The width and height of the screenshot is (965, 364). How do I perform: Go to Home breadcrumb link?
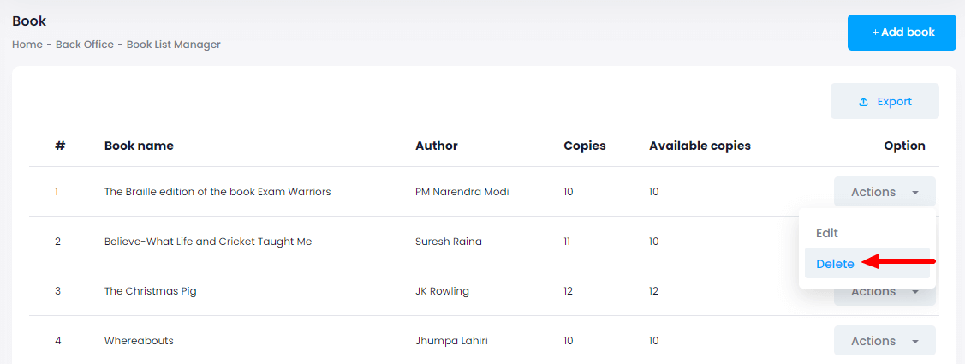[x=27, y=45]
